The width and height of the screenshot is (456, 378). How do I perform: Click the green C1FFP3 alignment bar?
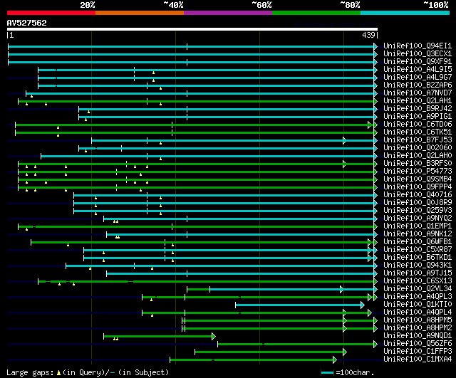point(269,352)
